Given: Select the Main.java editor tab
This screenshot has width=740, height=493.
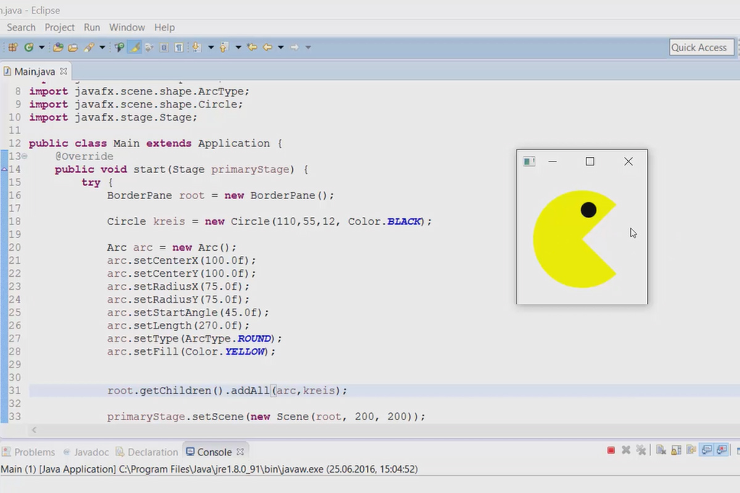Looking at the screenshot, I should (35, 71).
